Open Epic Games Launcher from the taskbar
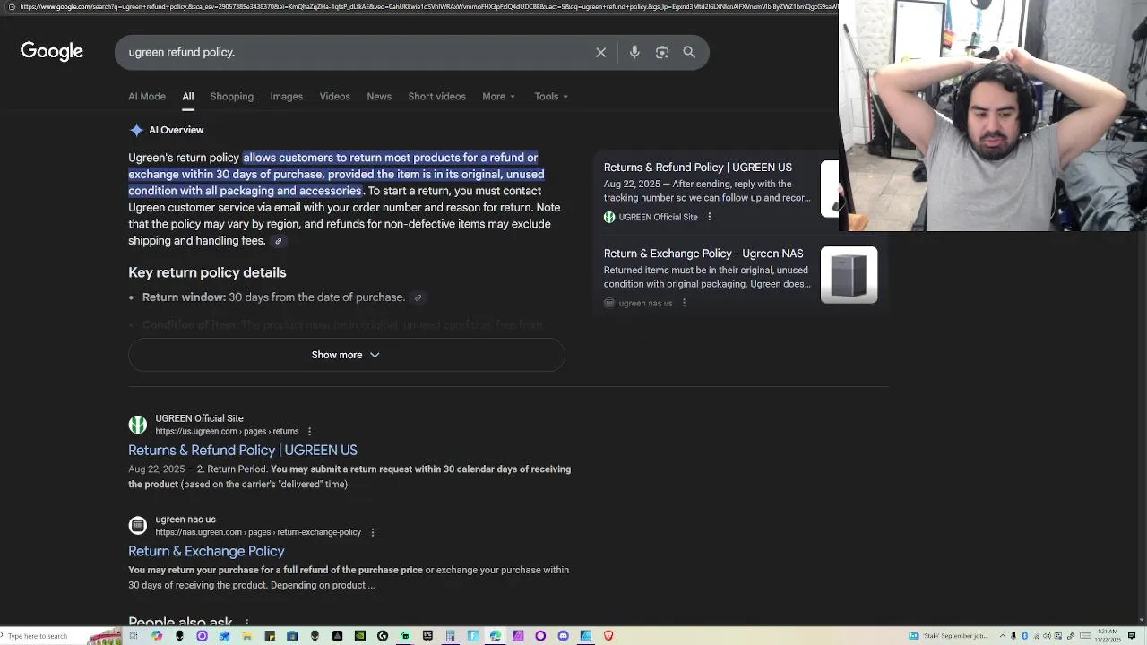 click(427, 636)
